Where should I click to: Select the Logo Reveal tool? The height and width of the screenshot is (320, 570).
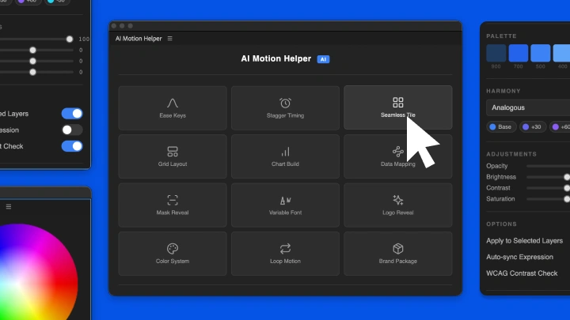click(x=397, y=205)
